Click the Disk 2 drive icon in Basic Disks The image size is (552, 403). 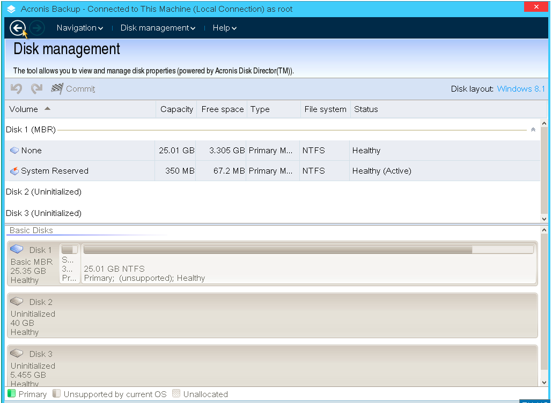pyautogui.click(x=17, y=301)
